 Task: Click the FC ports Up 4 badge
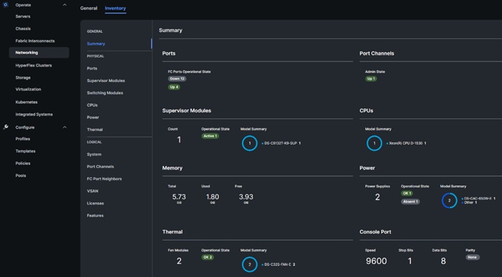click(174, 87)
